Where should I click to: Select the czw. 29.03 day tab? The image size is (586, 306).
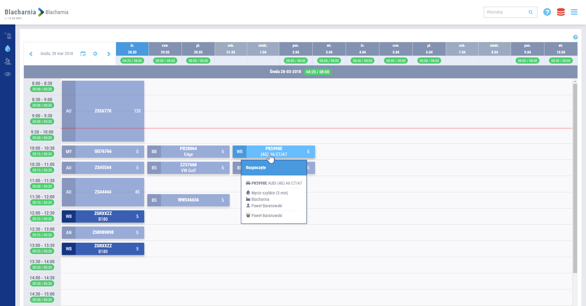[x=165, y=49]
